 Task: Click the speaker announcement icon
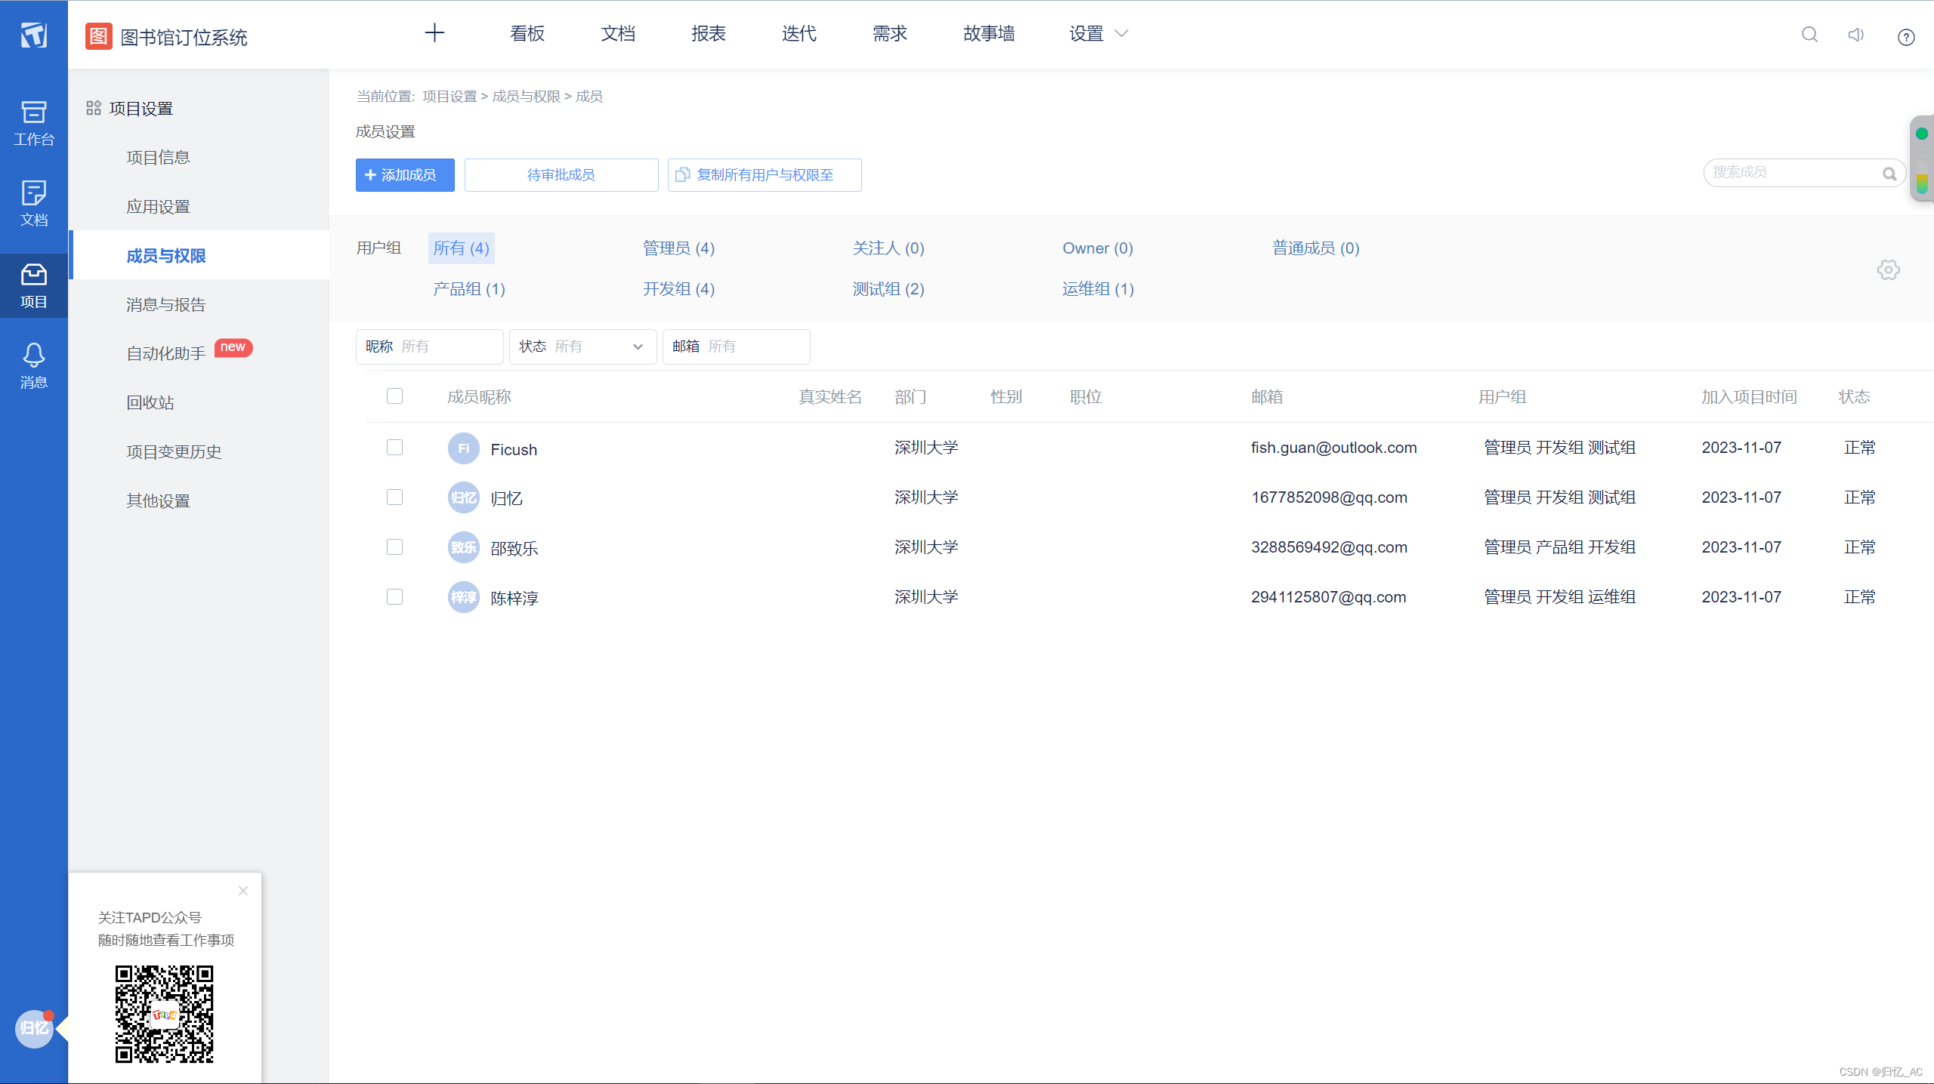coord(1855,35)
